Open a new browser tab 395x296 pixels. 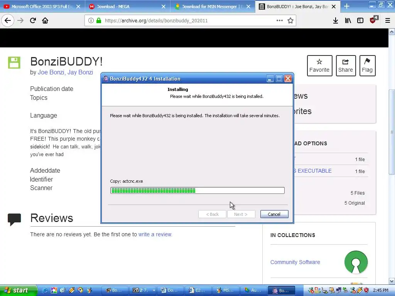pos(347,6)
